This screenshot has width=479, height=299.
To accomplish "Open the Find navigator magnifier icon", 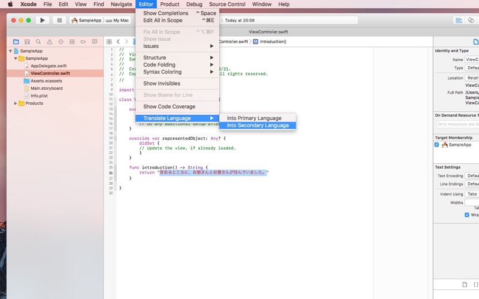I will click(x=38, y=42).
